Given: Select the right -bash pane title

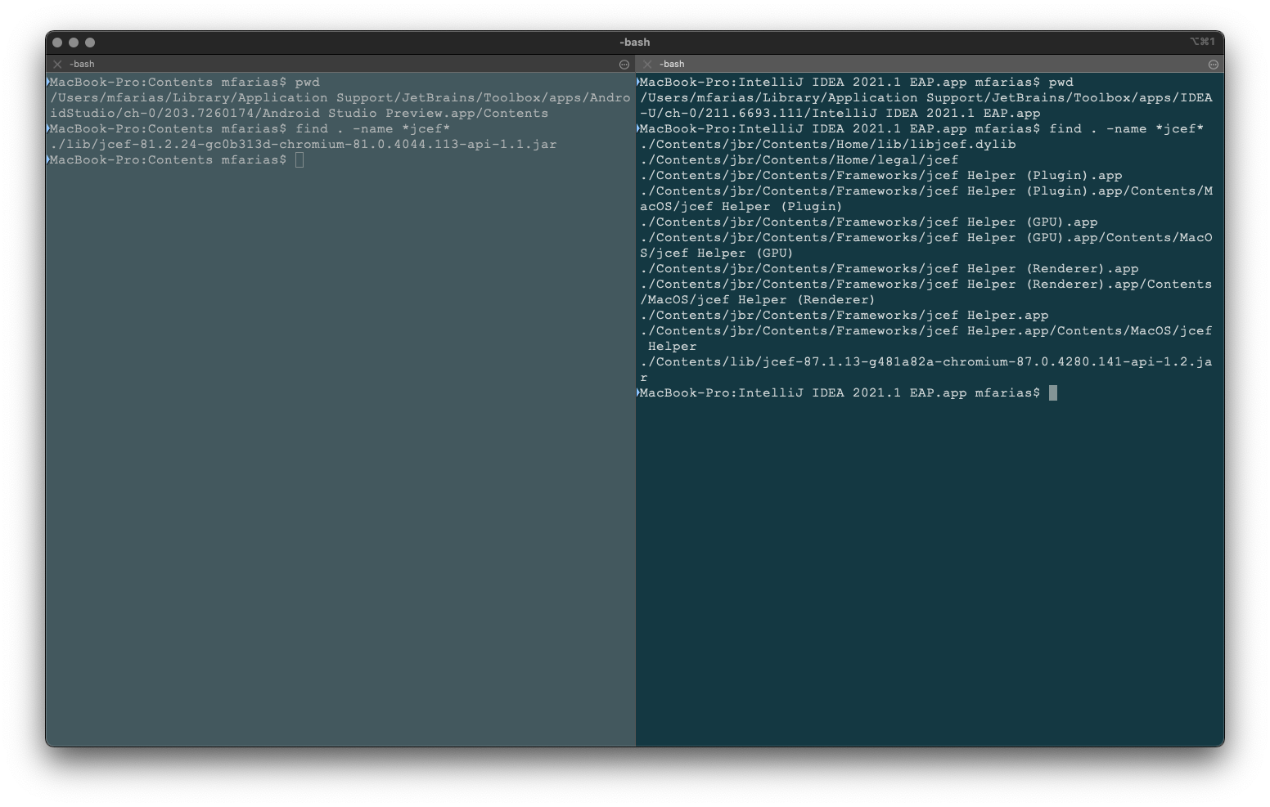Looking at the screenshot, I should click(x=672, y=64).
